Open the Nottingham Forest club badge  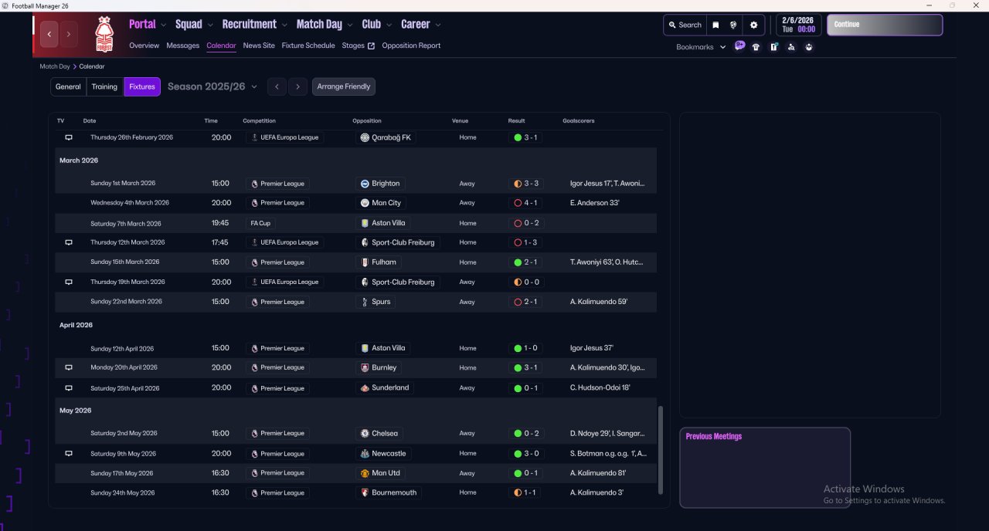[x=103, y=34]
